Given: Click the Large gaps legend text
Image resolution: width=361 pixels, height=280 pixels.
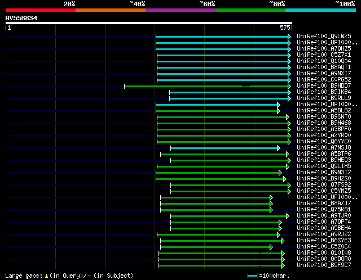Looking at the screenshot, I should (24, 276).
